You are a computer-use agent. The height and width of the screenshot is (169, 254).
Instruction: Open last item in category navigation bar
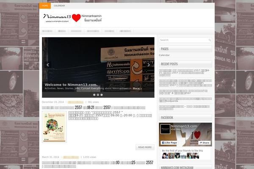pos(125,31)
